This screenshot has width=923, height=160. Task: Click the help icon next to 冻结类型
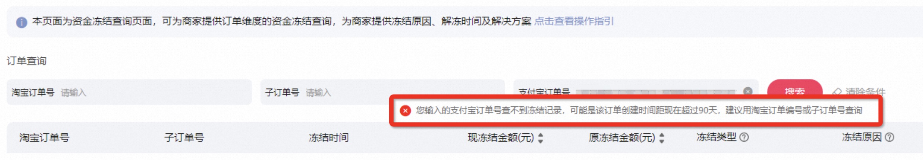[x=744, y=137]
